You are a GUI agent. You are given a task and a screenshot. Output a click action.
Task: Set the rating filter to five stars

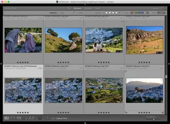pos(120,13)
